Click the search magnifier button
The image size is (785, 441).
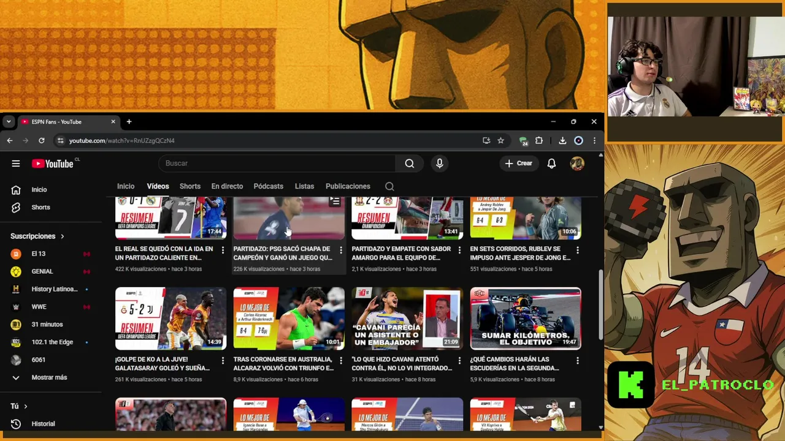(410, 164)
